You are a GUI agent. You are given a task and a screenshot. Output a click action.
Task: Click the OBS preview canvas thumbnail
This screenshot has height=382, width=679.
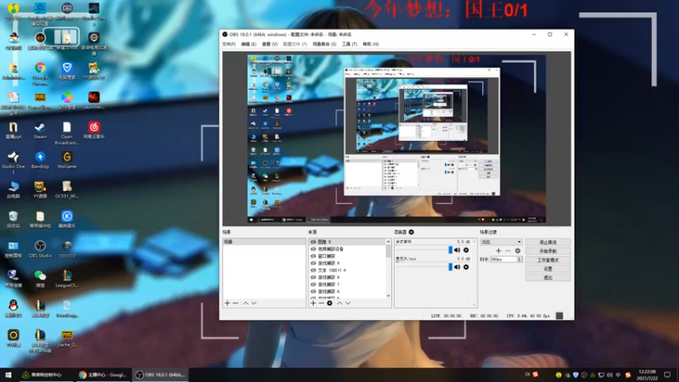point(396,138)
